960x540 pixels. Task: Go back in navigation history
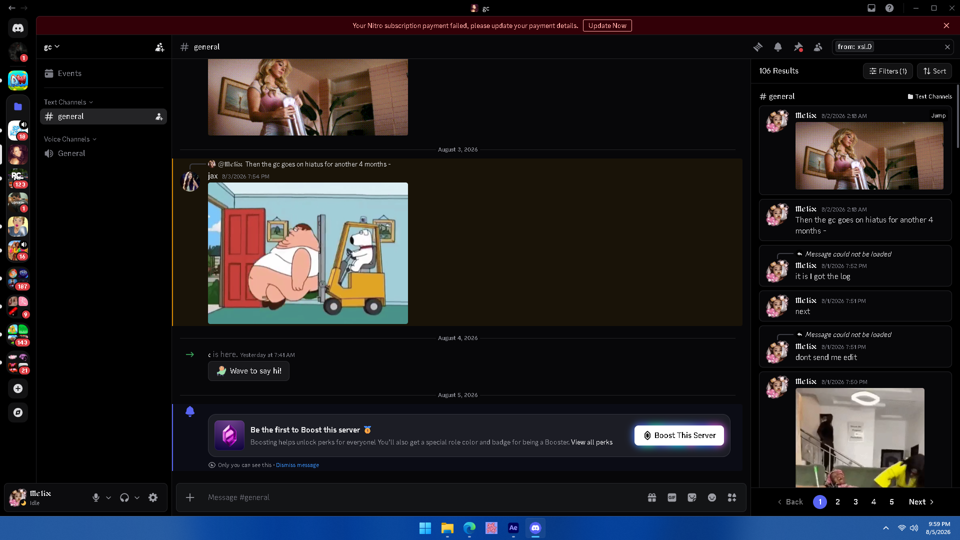pyautogui.click(x=11, y=8)
